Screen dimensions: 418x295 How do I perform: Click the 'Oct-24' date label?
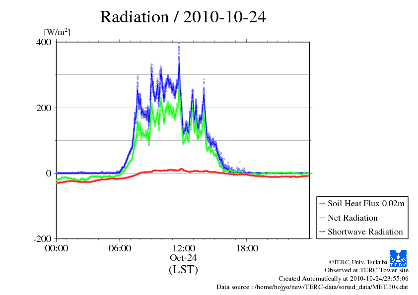pyautogui.click(x=183, y=258)
